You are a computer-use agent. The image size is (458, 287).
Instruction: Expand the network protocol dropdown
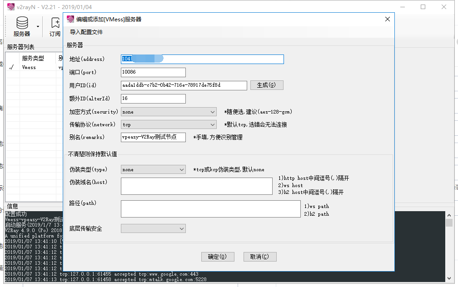click(169, 125)
